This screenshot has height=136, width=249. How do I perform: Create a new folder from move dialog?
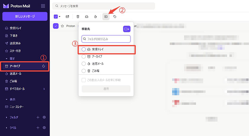click(x=127, y=29)
